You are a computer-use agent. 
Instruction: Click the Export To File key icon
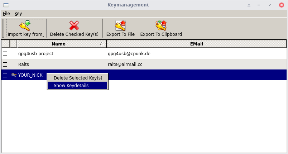point(120,25)
